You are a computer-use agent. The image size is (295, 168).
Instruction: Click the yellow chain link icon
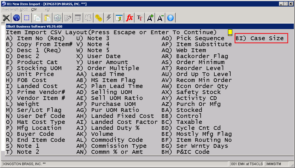click(x=98, y=18)
